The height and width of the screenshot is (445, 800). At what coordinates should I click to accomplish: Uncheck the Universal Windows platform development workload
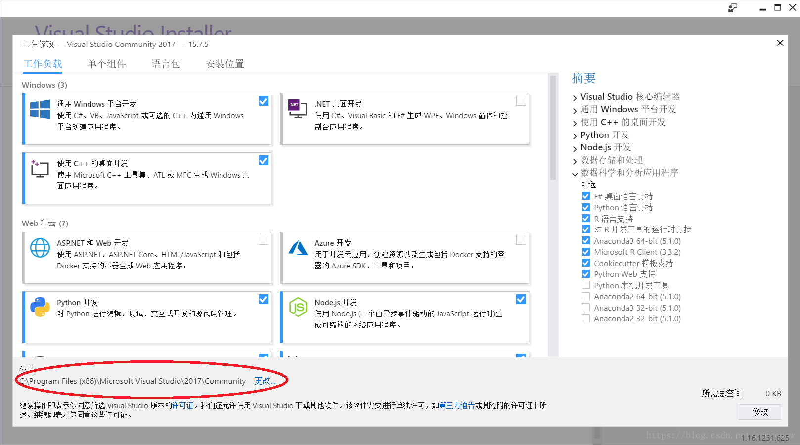click(264, 101)
